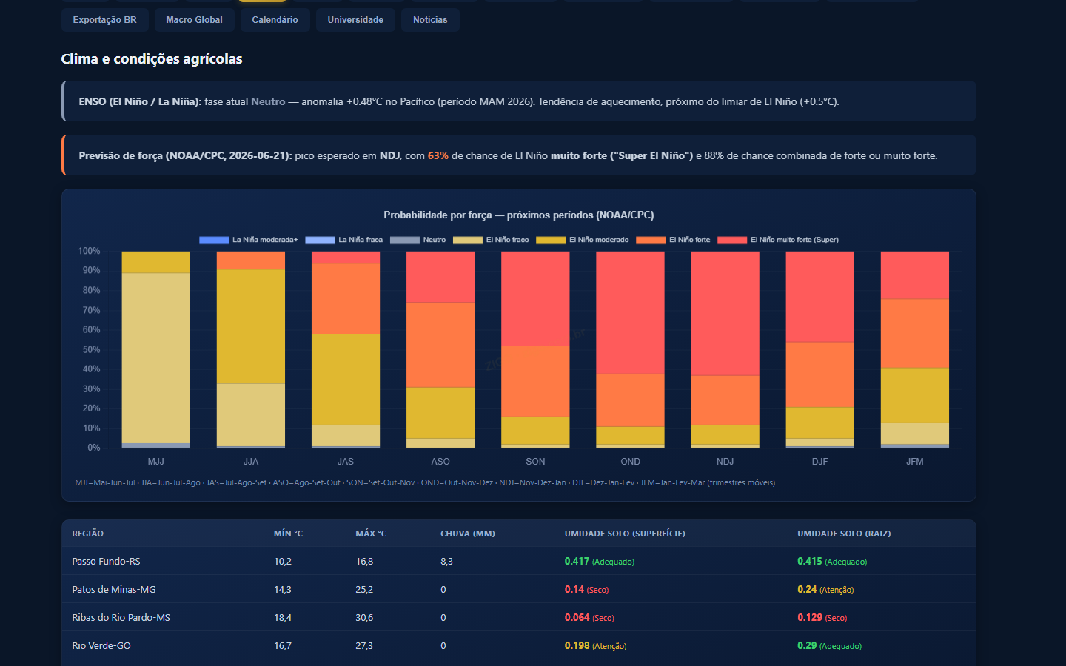1066x666 pixels.
Task: Click the Ribas do Rio Pardo-MS row
Action: tap(519, 618)
